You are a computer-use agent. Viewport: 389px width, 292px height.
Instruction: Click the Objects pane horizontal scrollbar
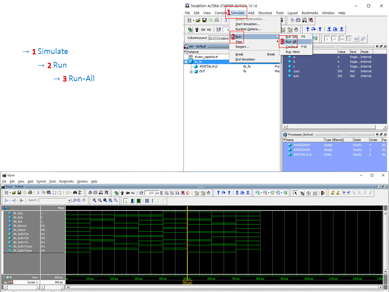(x=335, y=127)
